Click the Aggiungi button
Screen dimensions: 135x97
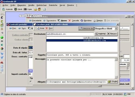[100, 34]
